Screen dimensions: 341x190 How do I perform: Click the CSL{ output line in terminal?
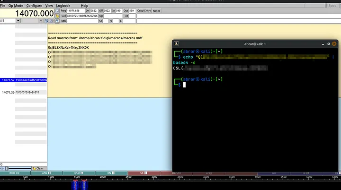coord(221,68)
